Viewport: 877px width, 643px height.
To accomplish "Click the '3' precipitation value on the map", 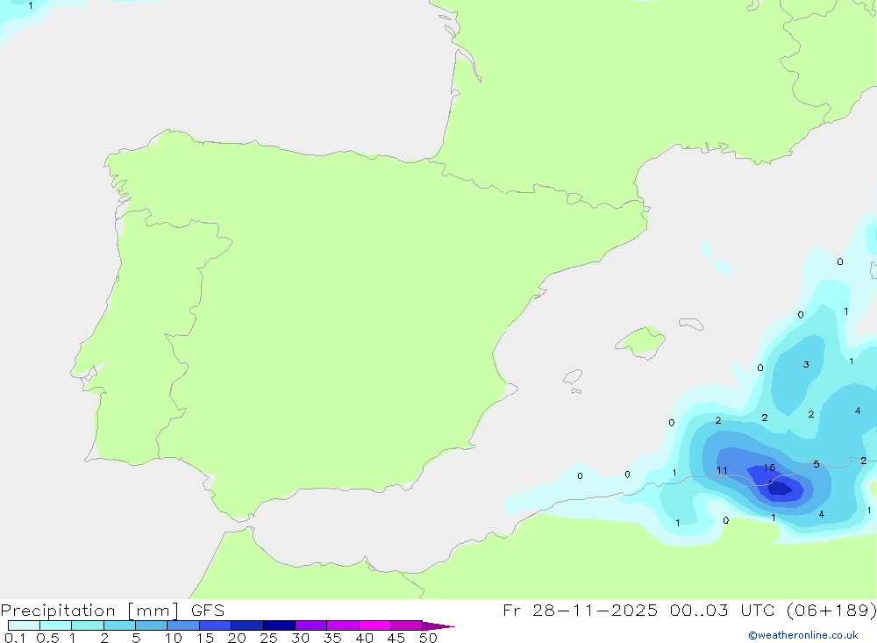I will tap(806, 364).
